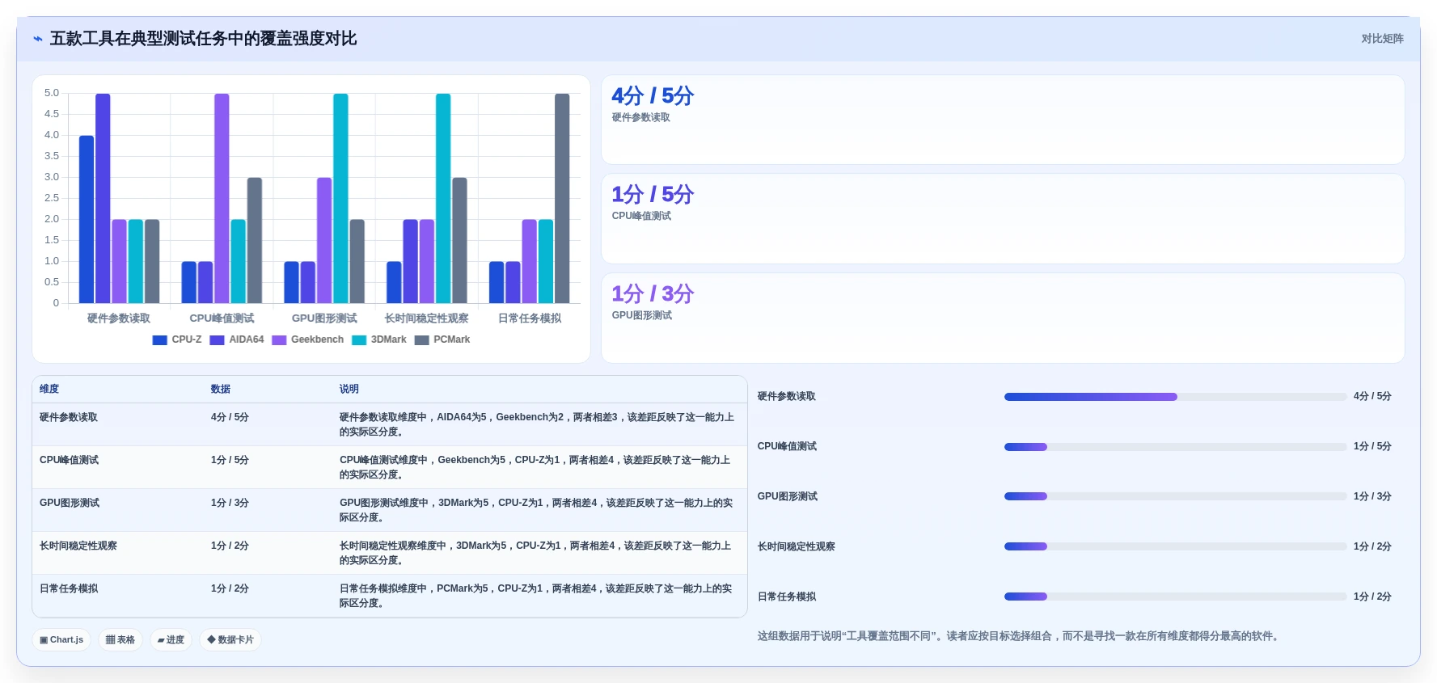Toggle AIDA64 legend entry in chart
Viewport: 1437px width, 683px height.
(x=237, y=340)
